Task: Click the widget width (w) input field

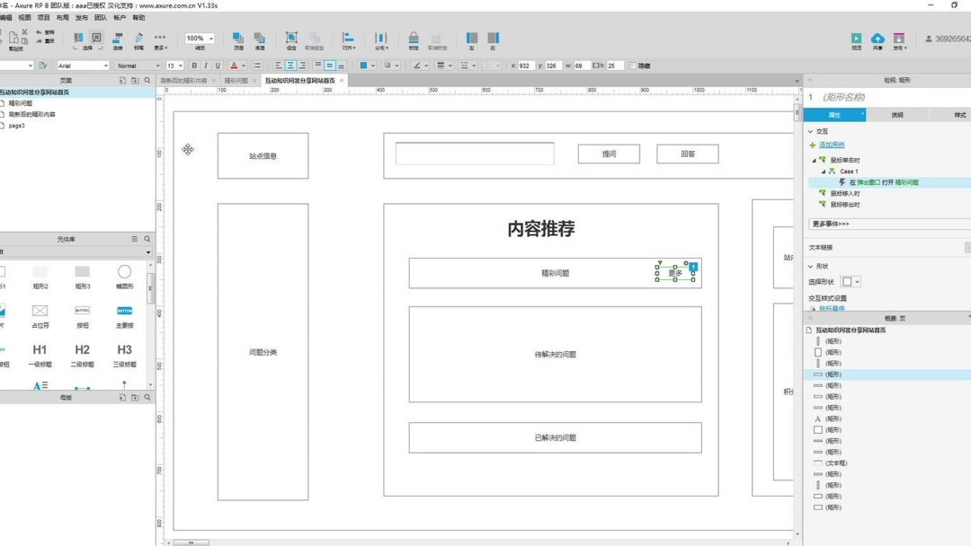Action: pyautogui.click(x=582, y=65)
